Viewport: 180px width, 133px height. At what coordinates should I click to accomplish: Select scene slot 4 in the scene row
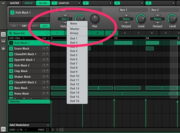coord(98,33)
